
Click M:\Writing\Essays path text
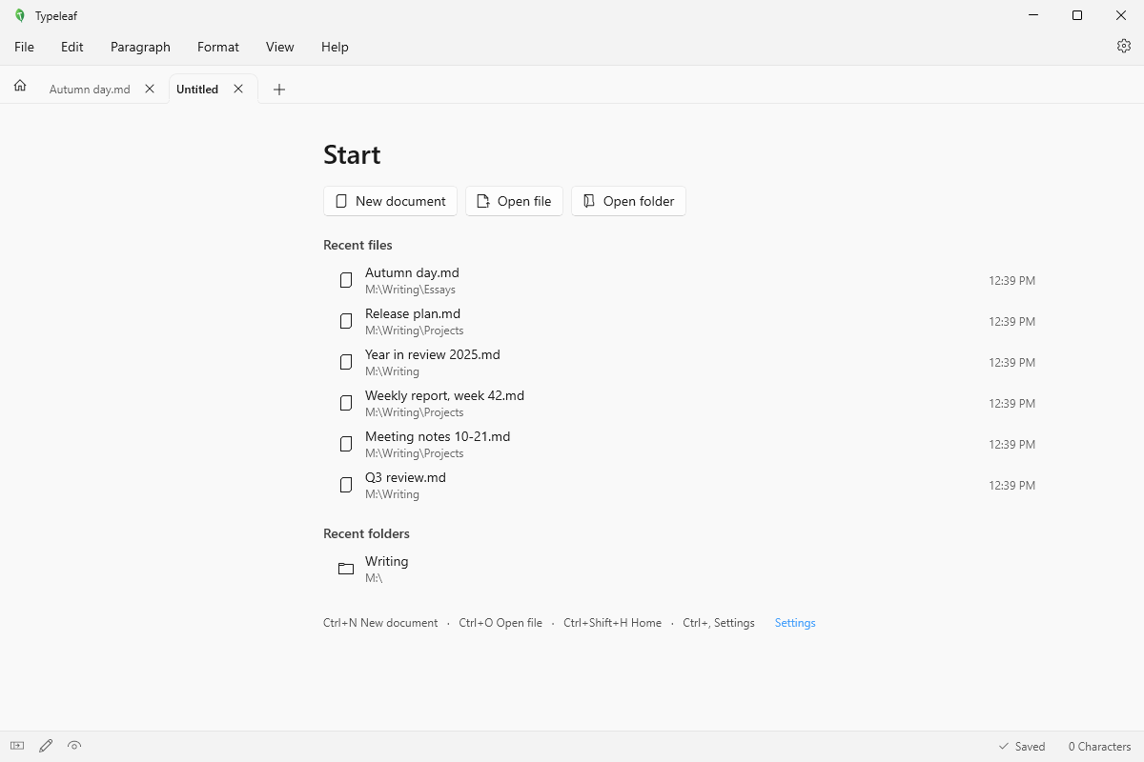[x=410, y=290]
